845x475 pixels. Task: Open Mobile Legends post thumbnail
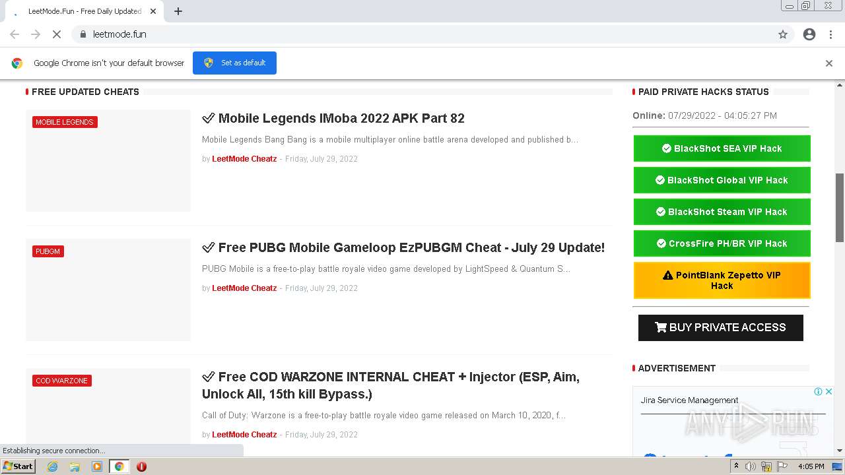click(108, 161)
